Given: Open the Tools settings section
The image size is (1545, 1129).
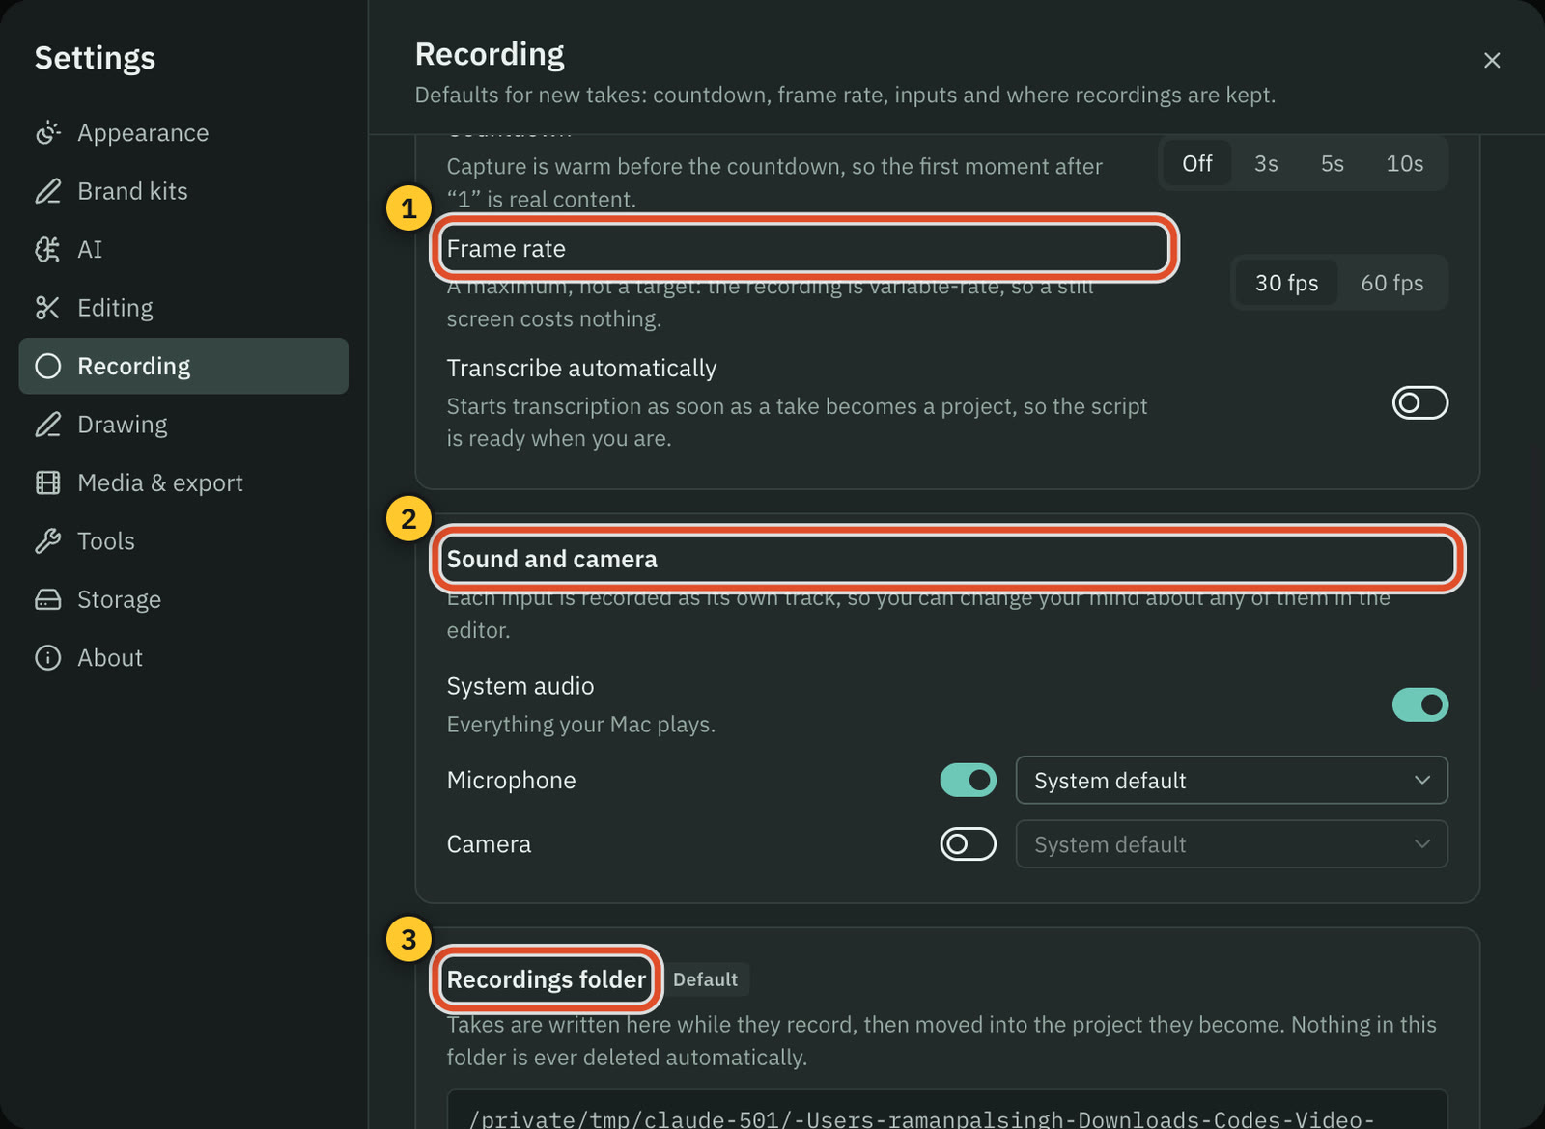Looking at the screenshot, I should click(183, 541).
